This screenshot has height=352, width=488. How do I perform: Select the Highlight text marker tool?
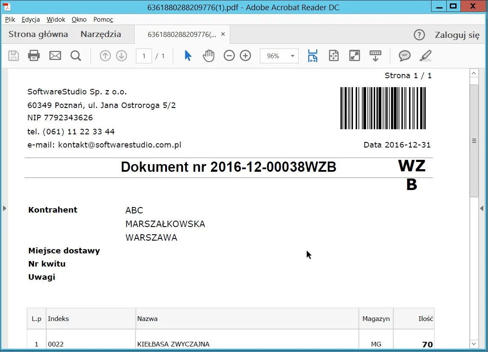(426, 56)
